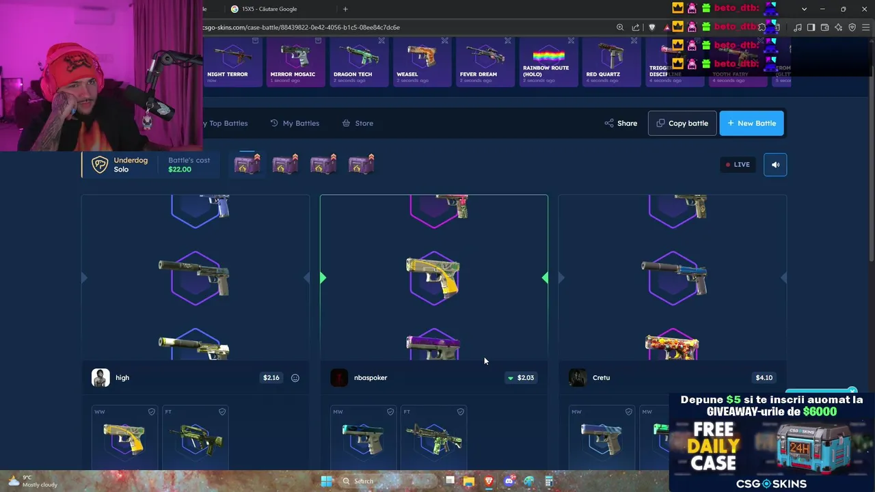The height and width of the screenshot is (492, 875).
Task: Open the Leo AI sparkle icon
Action: pyautogui.click(x=839, y=27)
